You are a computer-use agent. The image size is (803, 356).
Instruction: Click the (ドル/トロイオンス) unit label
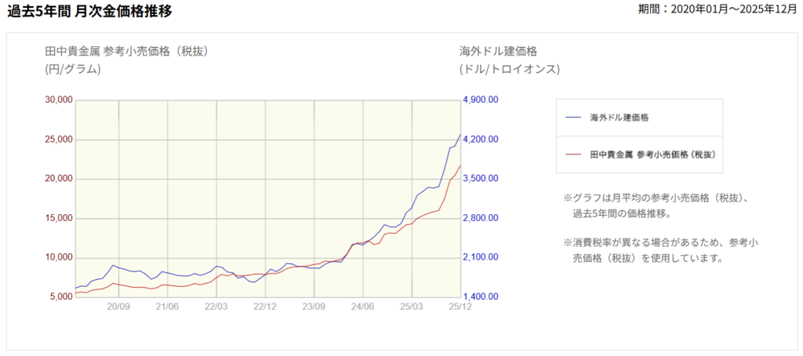[x=510, y=69]
